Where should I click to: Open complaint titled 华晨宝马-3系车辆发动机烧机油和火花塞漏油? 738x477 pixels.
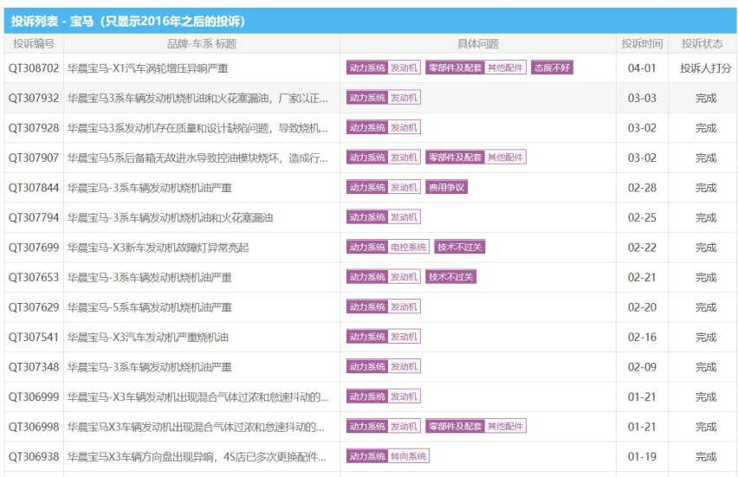click(170, 217)
